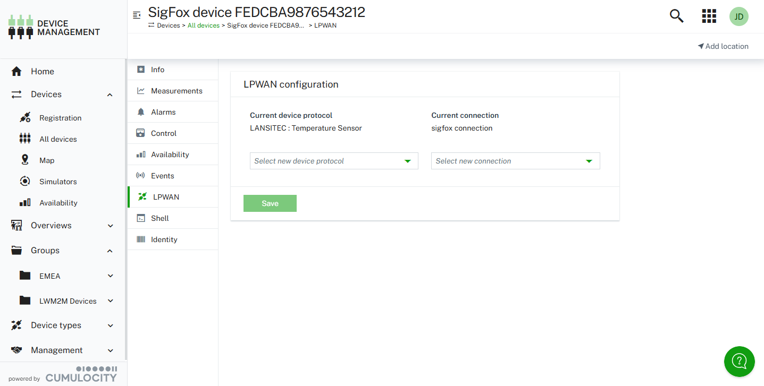Open the Select new connection dropdown
Screen dimensions: 764x386
click(x=515, y=160)
